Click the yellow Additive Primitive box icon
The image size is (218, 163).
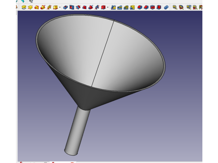[x=55, y=7]
